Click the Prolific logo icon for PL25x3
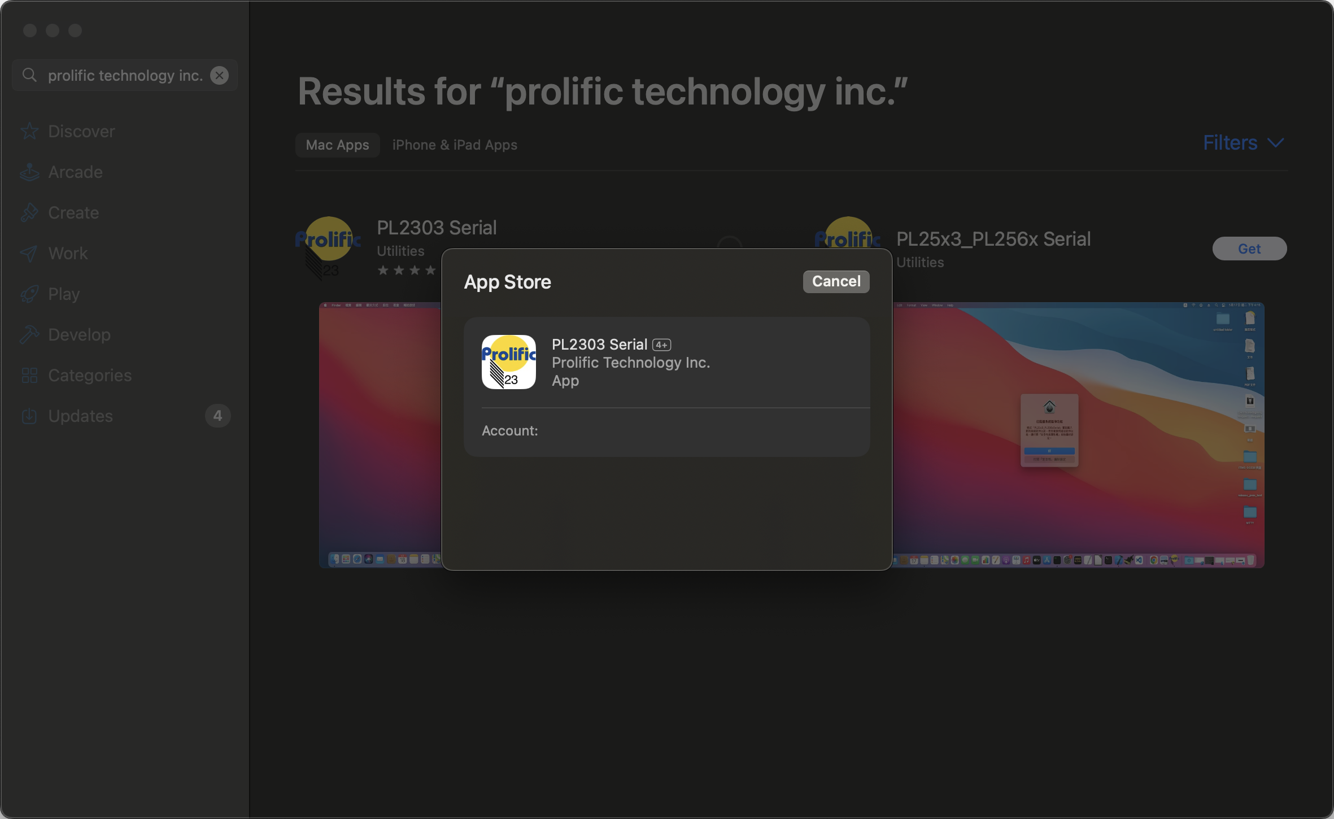 pos(843,238)
